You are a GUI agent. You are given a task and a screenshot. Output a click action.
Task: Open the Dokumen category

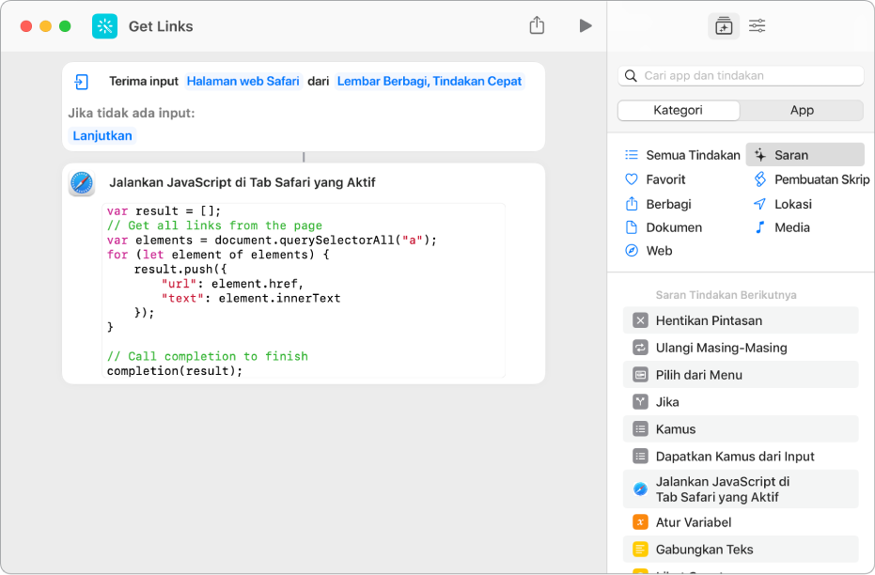[x=664, y=227]
